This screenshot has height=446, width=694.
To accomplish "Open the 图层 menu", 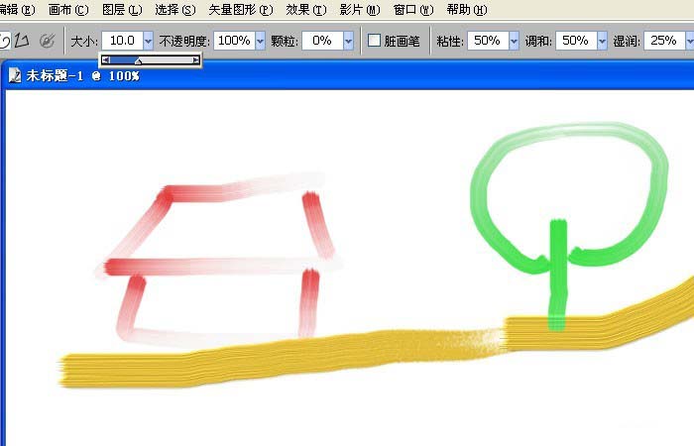I will [x=122, y=10].
